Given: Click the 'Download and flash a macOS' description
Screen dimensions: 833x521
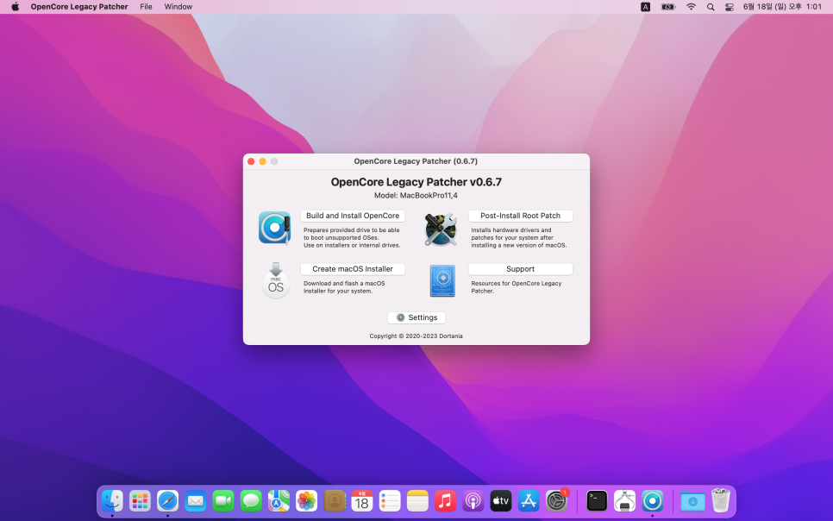Looking at the screenshot, I should point(344,287).
